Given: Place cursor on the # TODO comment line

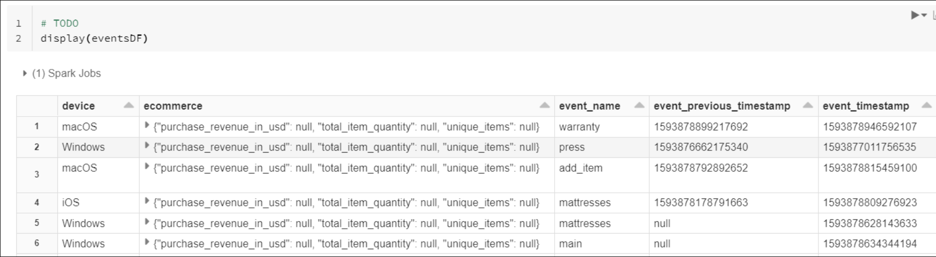Looking at the screenshot, I should [60, 23].
